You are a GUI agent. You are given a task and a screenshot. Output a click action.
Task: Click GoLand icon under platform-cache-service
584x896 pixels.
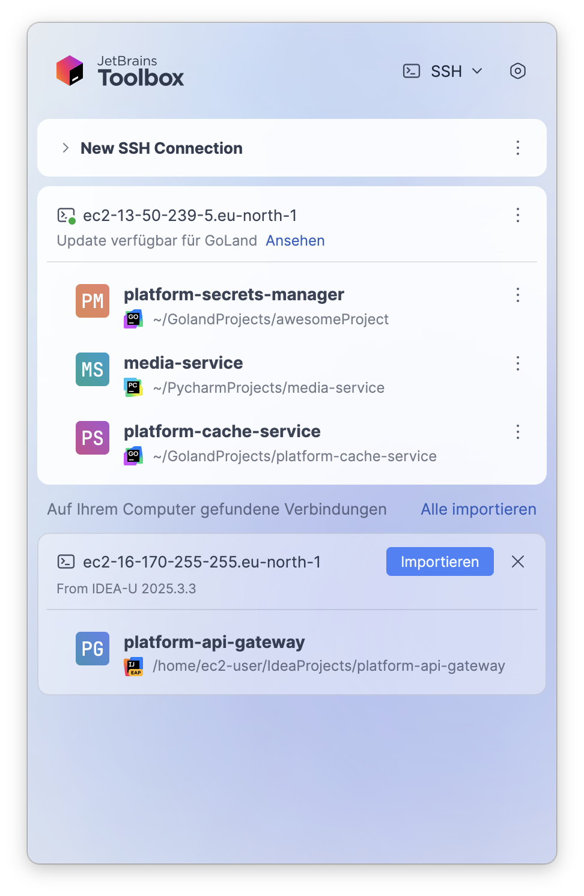pyautogui.click(x=133, y=456)
